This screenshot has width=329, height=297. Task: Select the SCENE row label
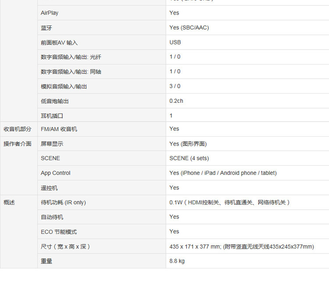pos(50,158)
